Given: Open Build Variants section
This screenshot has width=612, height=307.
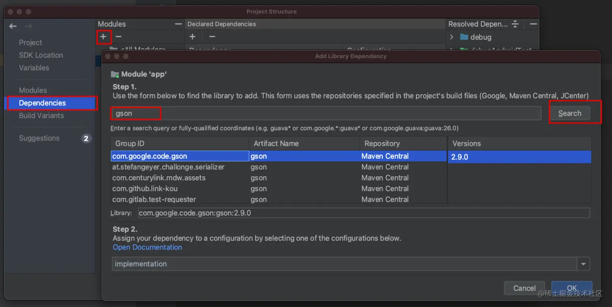Looking at the screenshot, I should coord(41,115).
